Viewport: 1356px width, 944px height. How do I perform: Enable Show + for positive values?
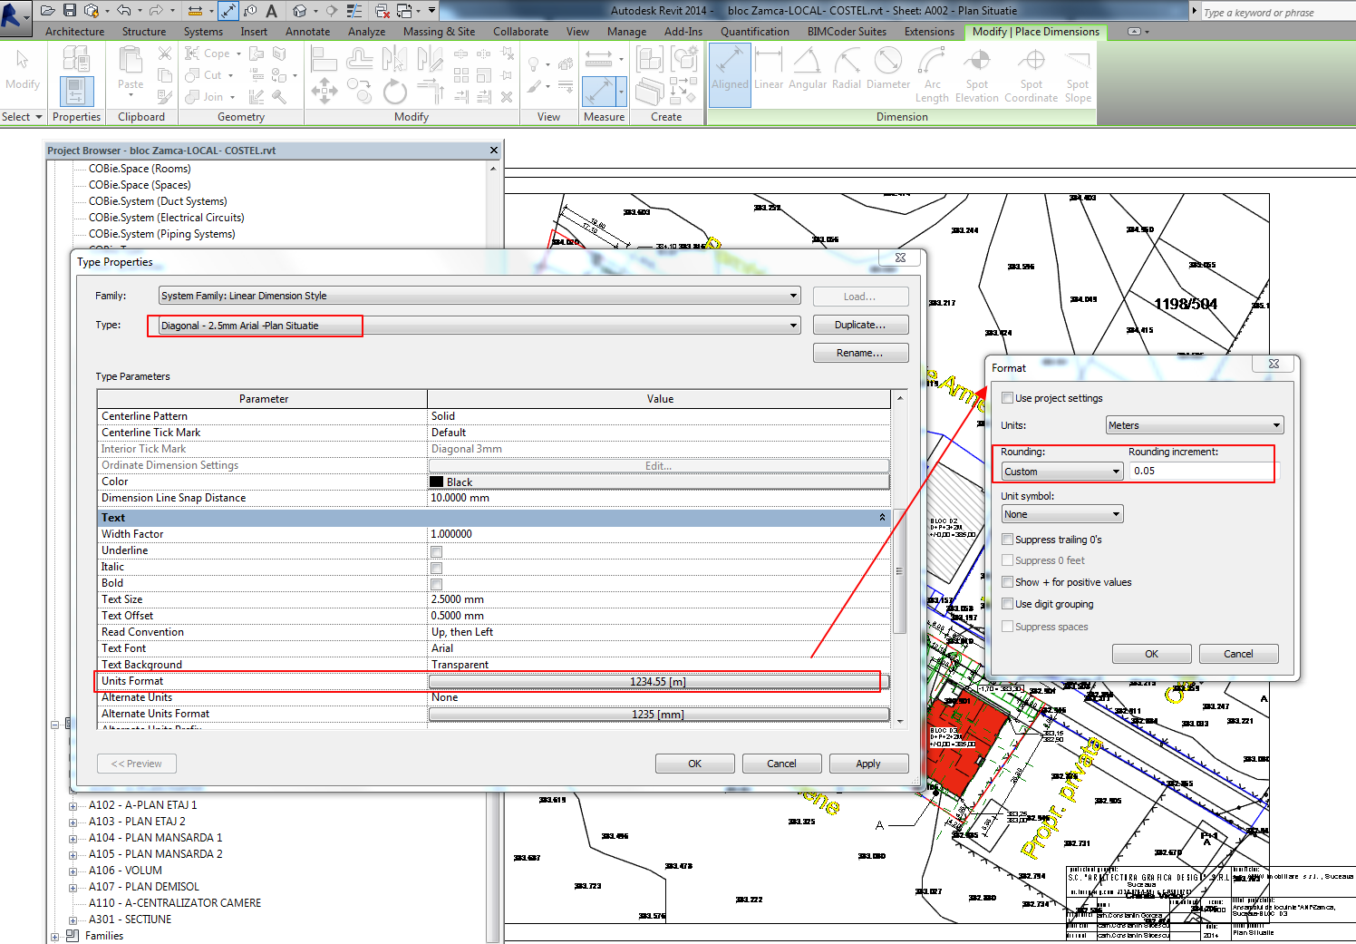coord(1007,582)
